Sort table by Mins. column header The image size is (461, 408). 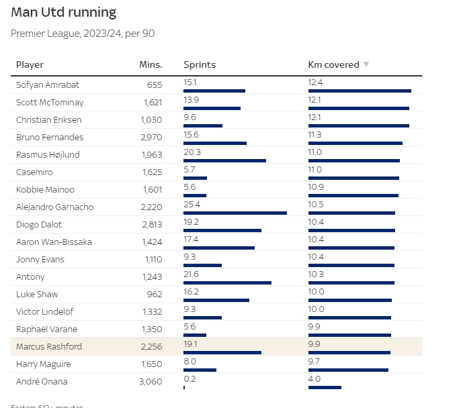(151, 65)
